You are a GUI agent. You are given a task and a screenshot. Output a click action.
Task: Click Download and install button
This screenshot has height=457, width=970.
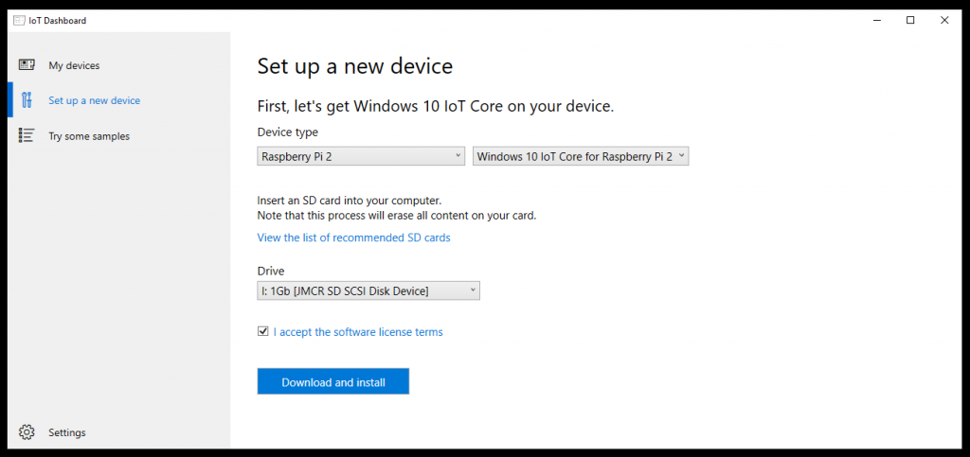(x=333, y=382)
